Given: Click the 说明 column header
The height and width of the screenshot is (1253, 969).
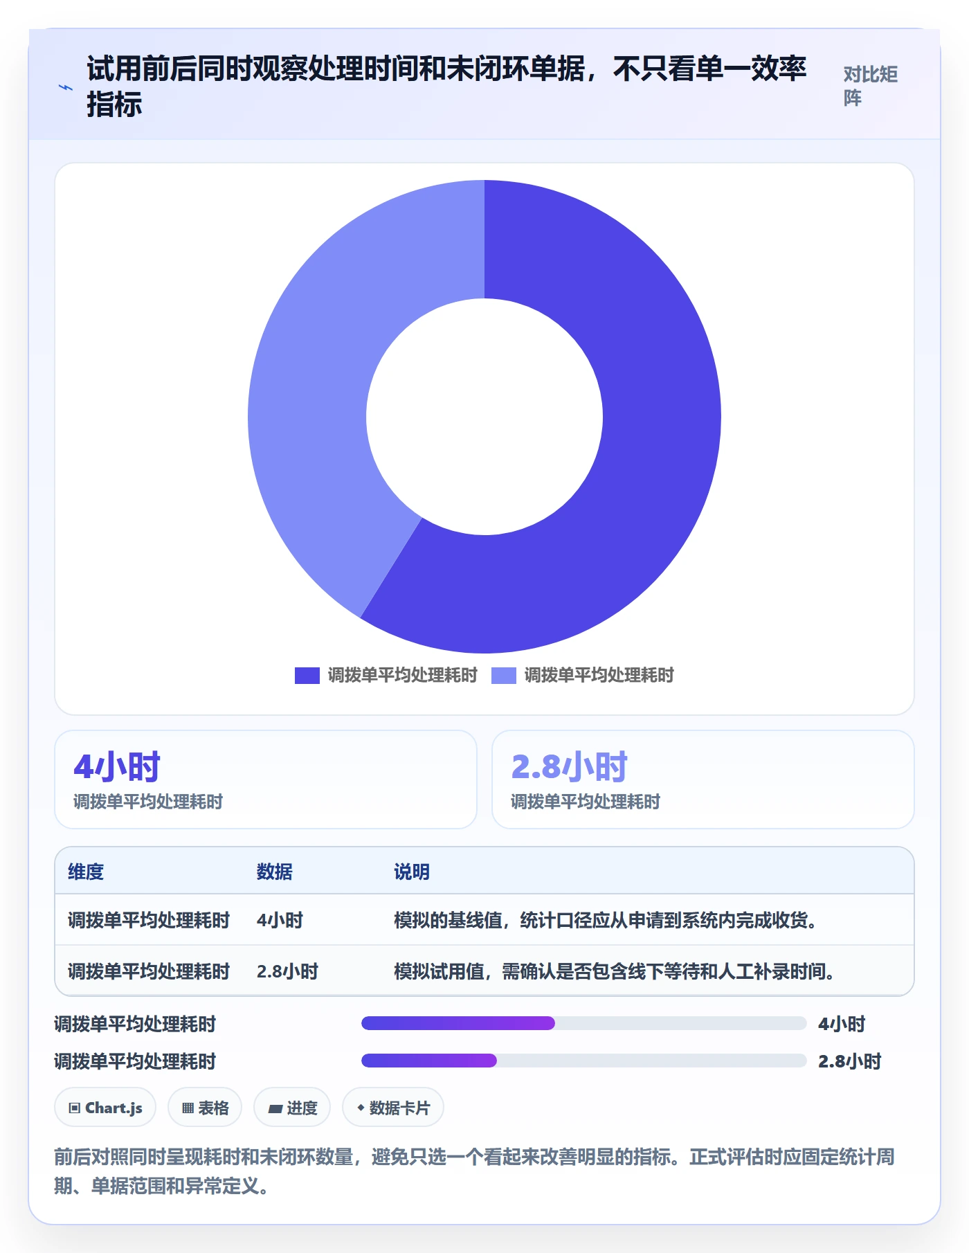Looking at the screenshot, I should click(x=412, y=872).
